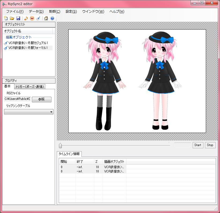Screen dimensions: 220x213
Task: Open the ファイル(F) menu
Action: tap(15, 12)
